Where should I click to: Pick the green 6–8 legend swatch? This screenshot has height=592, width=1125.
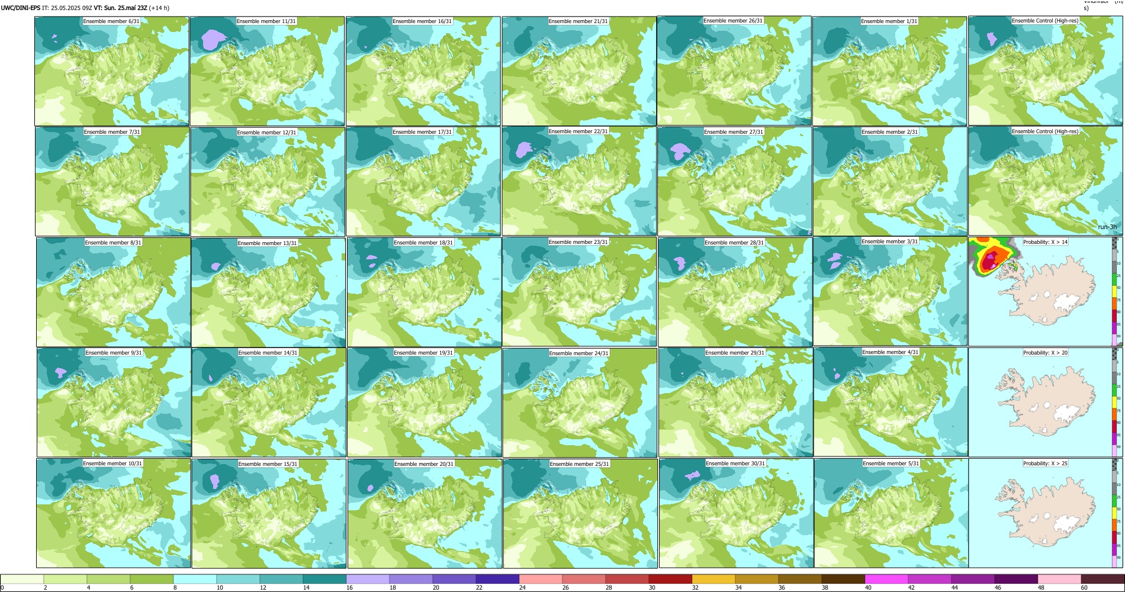152,579
